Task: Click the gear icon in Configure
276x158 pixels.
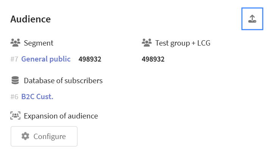Action: 25,136
